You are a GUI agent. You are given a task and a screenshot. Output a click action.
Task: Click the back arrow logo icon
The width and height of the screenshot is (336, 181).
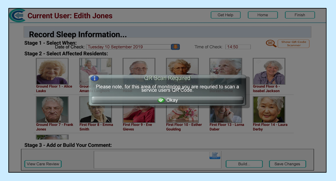coord(17,16)
